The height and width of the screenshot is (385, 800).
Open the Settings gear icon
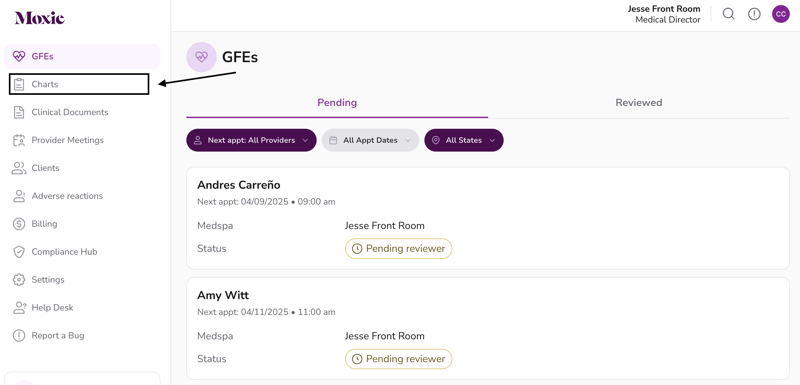[19, 280]
